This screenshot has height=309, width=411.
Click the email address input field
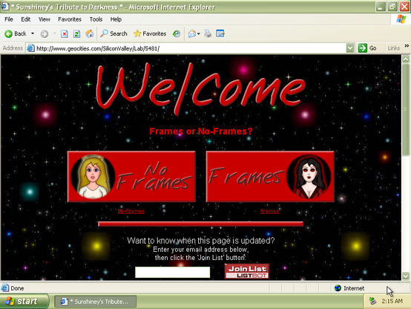(172, 273)
